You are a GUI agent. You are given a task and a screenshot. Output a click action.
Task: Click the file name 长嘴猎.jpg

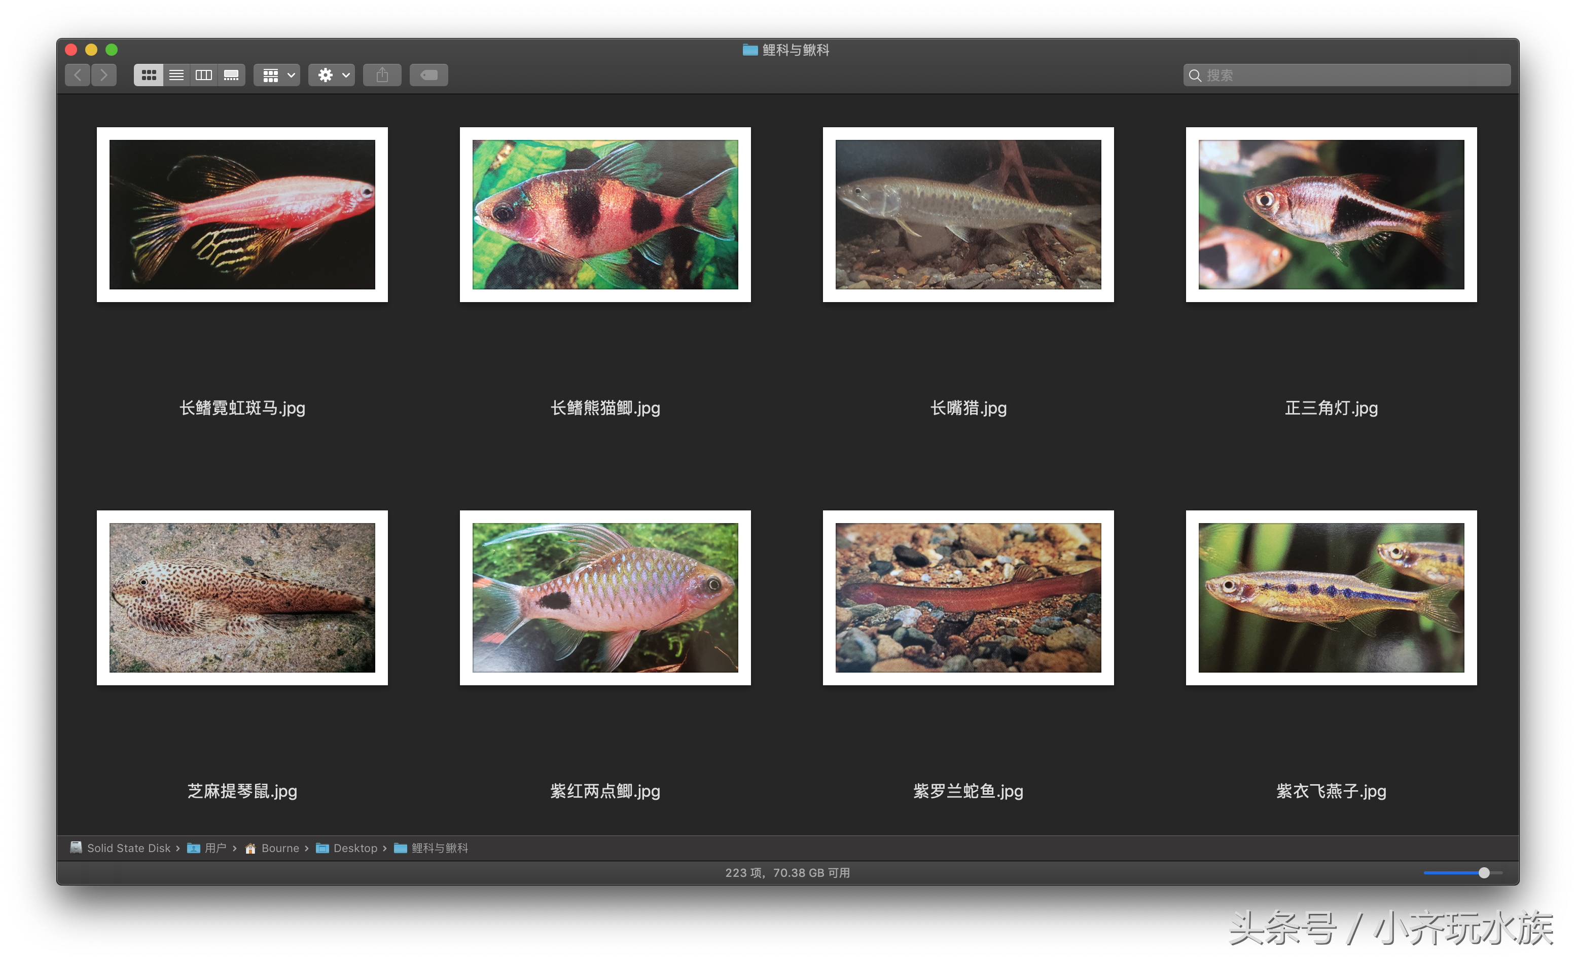[x=969, y=408]
